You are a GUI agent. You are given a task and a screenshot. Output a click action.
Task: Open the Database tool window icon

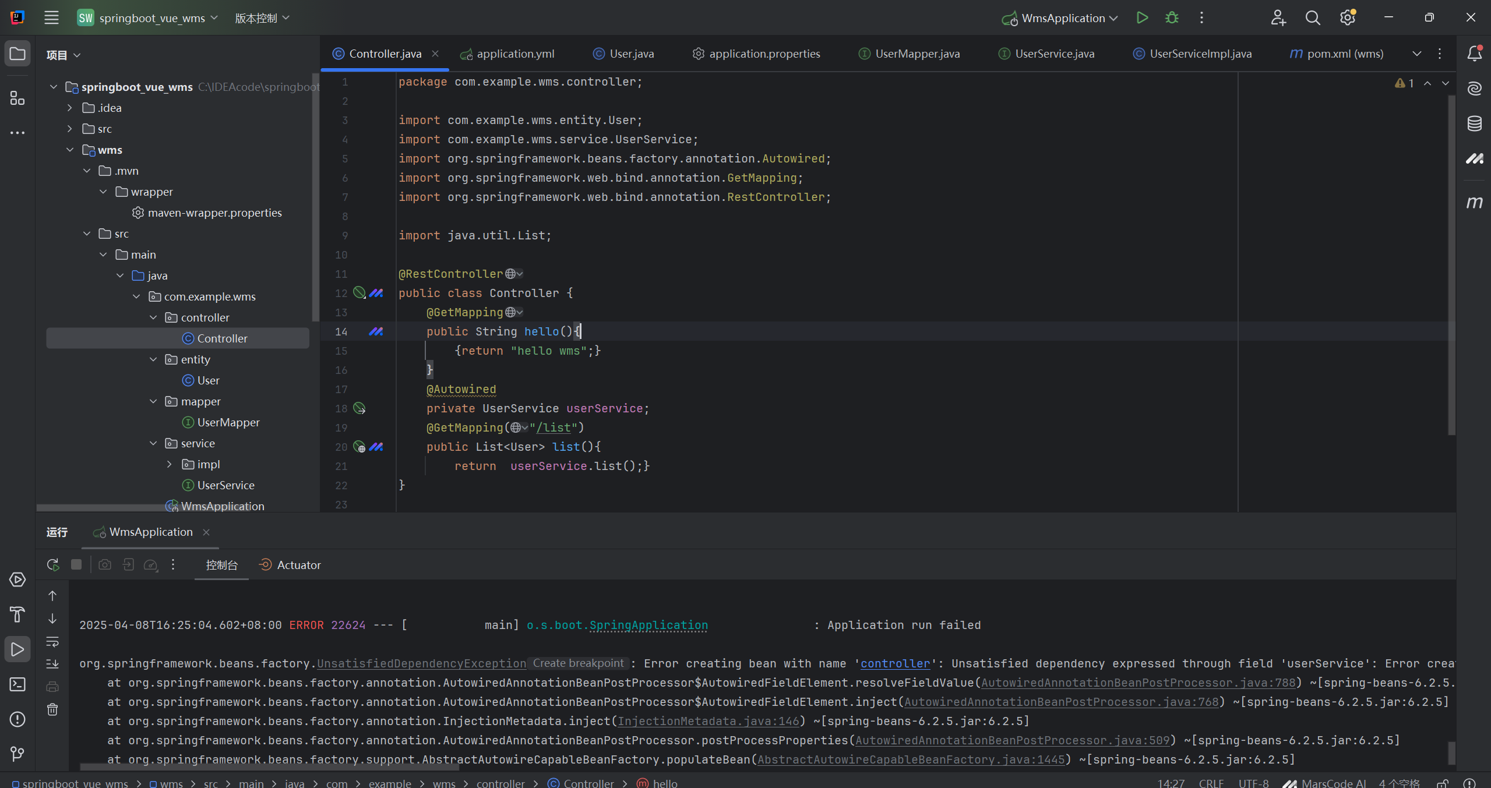[x=1474, y=123]
